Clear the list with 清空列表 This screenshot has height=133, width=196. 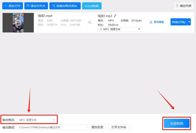tap(184, 6)
